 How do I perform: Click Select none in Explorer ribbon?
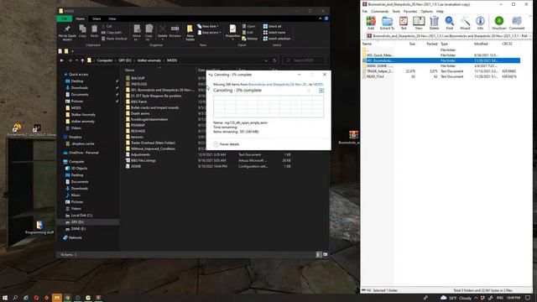pyautogui.click(x=274, y=33)
